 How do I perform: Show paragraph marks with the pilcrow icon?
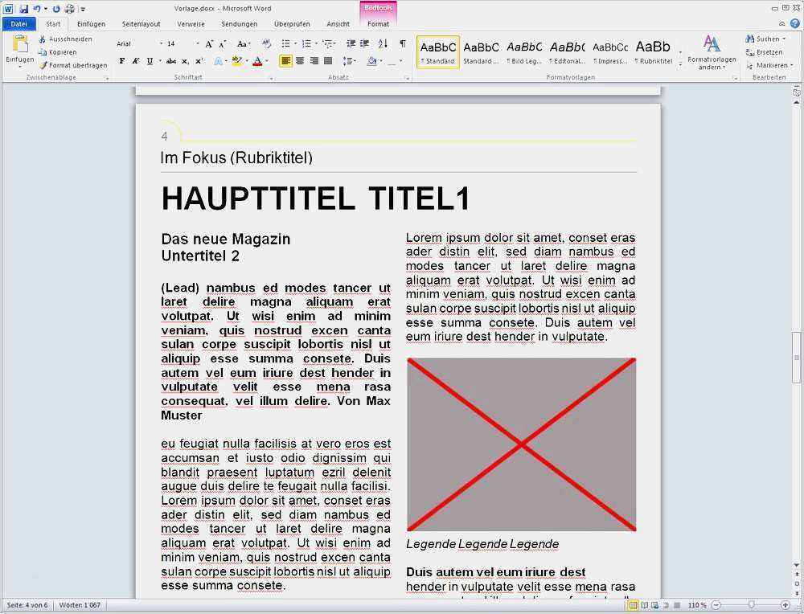(x=402, y=44)
